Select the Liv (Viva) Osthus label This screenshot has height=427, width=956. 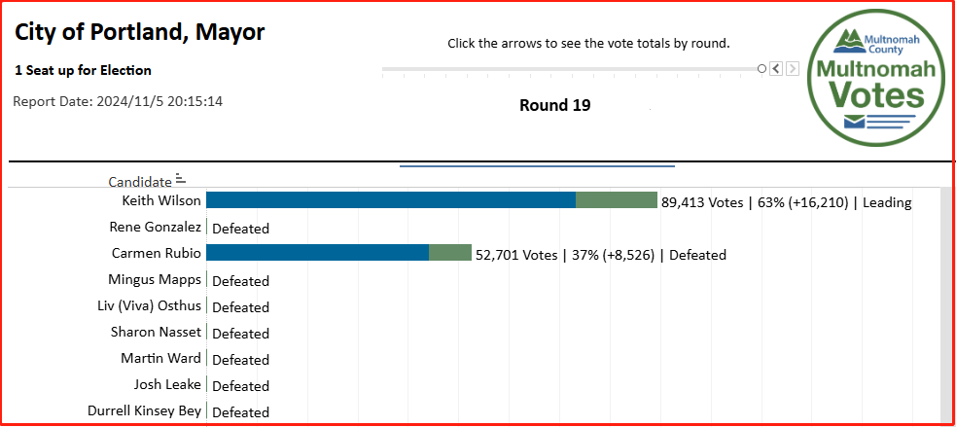tap(149, 306)
